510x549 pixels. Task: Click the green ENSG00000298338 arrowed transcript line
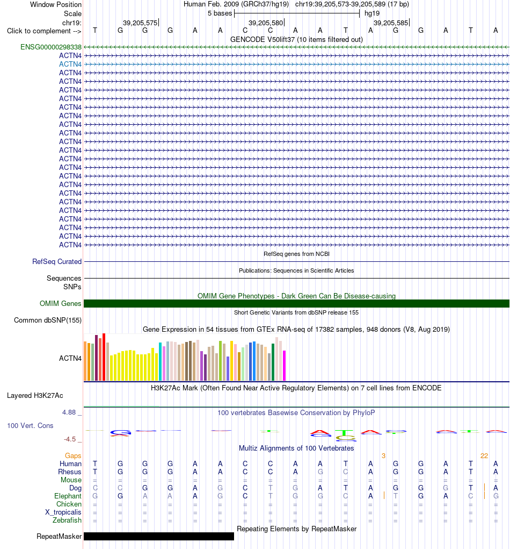coord(296,47)
